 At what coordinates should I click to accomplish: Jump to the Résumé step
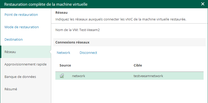tap(11, 89)
